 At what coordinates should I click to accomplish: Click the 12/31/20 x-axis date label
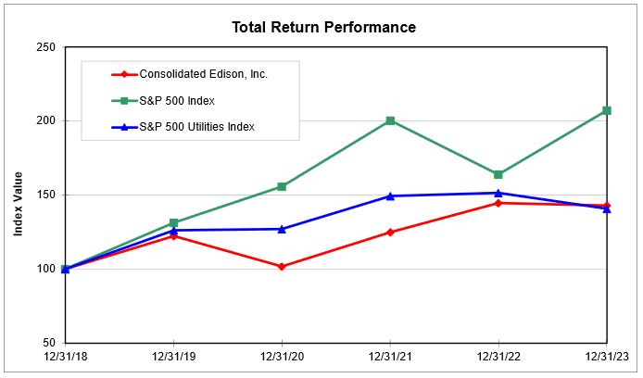pos(282,357)
